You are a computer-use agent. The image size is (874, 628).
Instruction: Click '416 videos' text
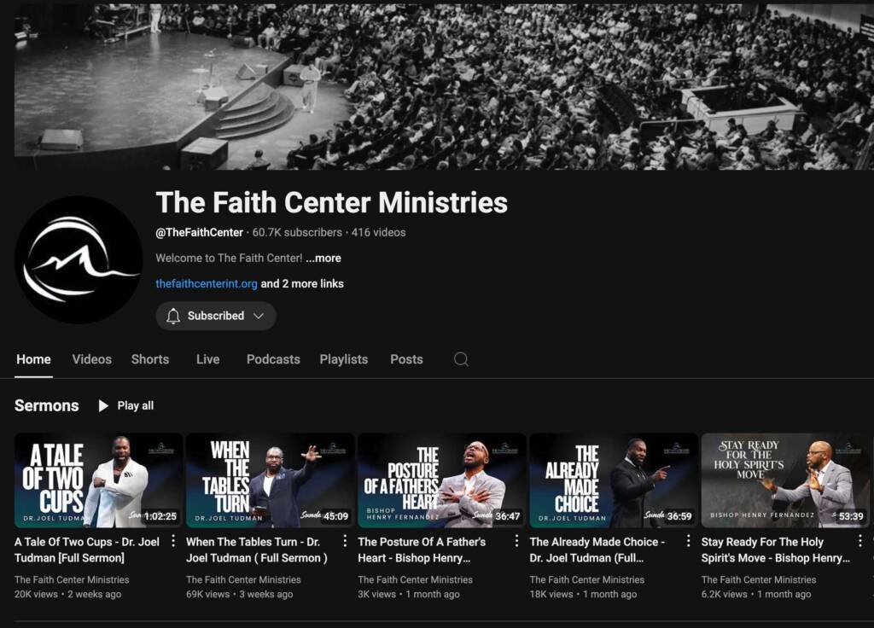pyautogui.click(x=378, y=232)
